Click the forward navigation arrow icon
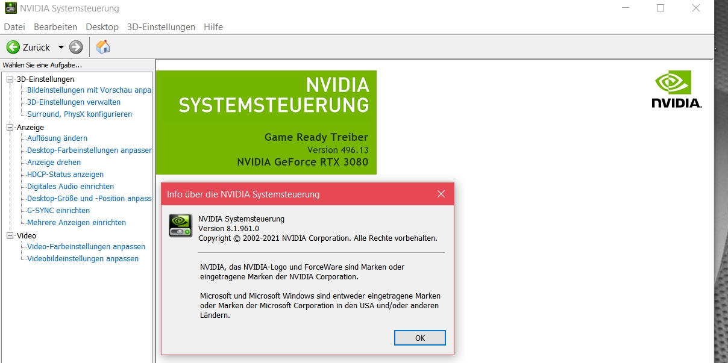The width and height of the screenshot is (728, 363). [76, 47]
